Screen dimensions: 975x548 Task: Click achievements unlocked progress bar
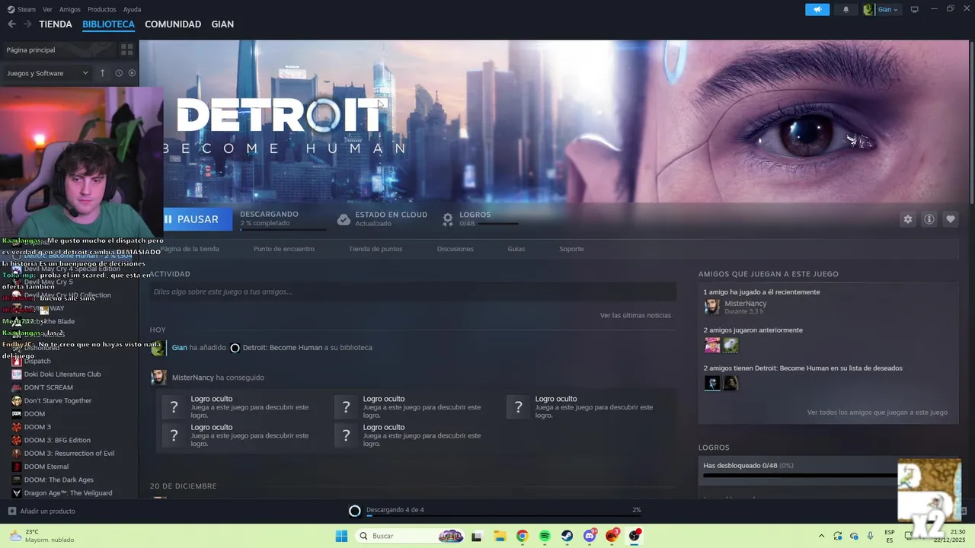tap(800, 476)
